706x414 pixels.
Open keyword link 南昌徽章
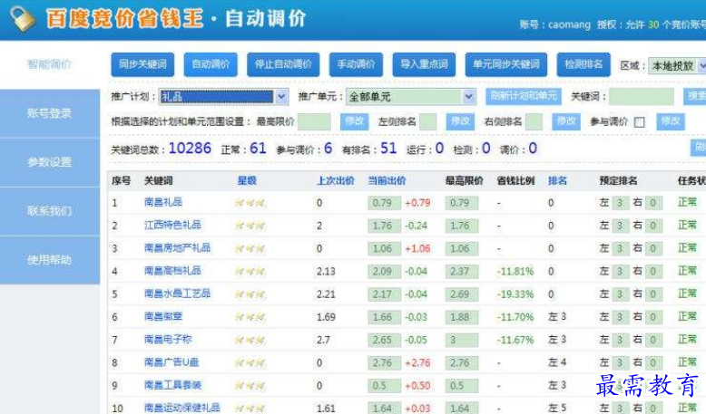(163, 316)
